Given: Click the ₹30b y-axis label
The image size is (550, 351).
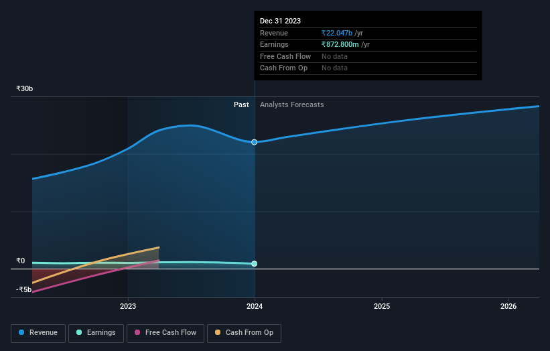Looking at the screenshot, I should pyautogui.click(x=24, y=88).
